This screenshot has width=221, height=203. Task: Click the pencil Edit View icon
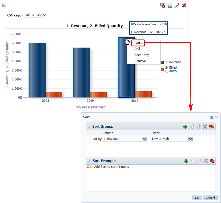(x=177, y=5)
